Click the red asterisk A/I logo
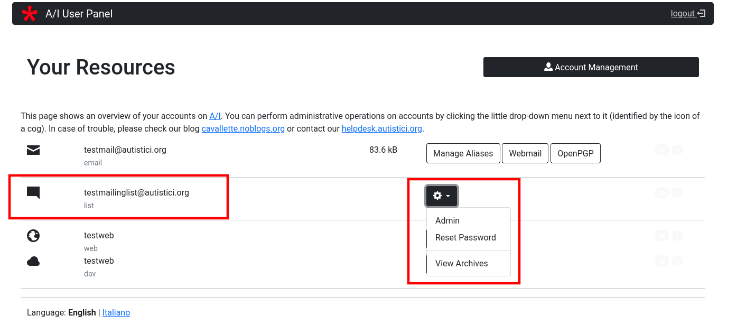This screenshot has height=334, width=737. (30, 14)
